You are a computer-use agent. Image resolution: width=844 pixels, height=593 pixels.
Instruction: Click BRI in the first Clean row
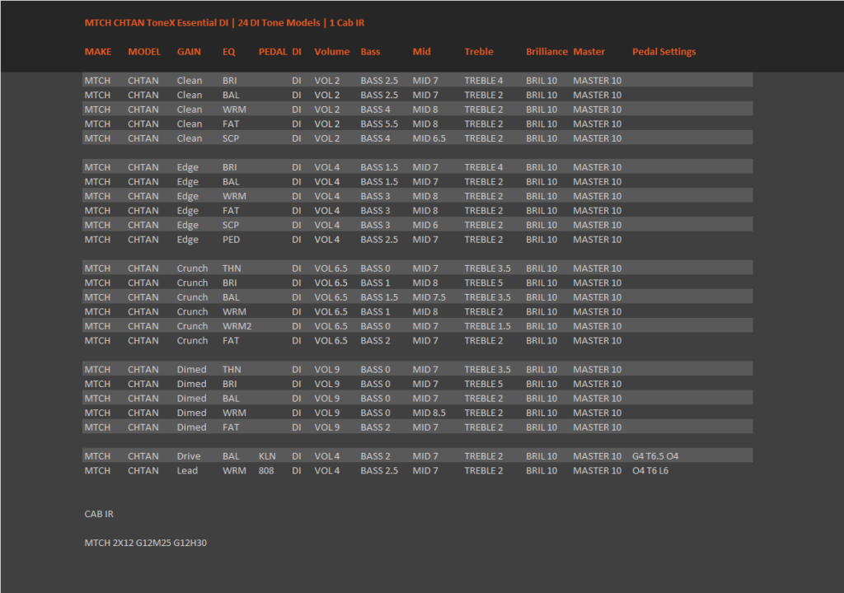coord(229,81)
